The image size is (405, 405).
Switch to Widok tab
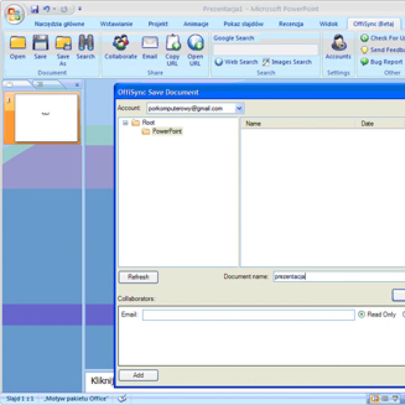[x=328, y=24]
